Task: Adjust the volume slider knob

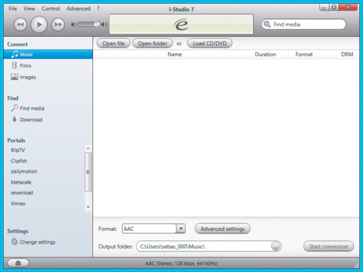Action: (x=96, y=24)
